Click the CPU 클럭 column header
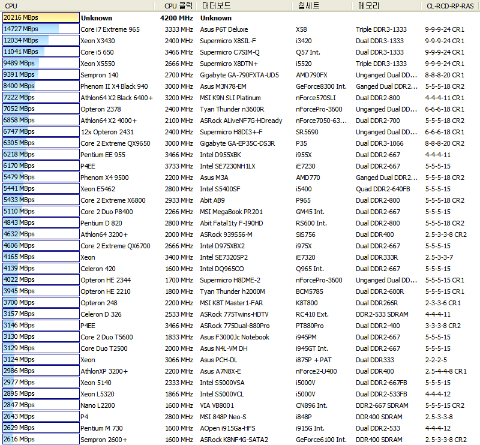Viewport: 480px width, 445px height. tap(175, 6)
